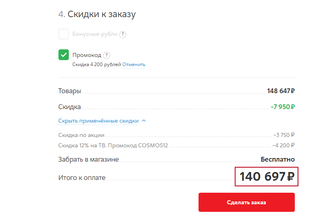Click the 148 647 ₽ Товары price
This screenshot has height=215, width=335.
click(x=281, y=91)
